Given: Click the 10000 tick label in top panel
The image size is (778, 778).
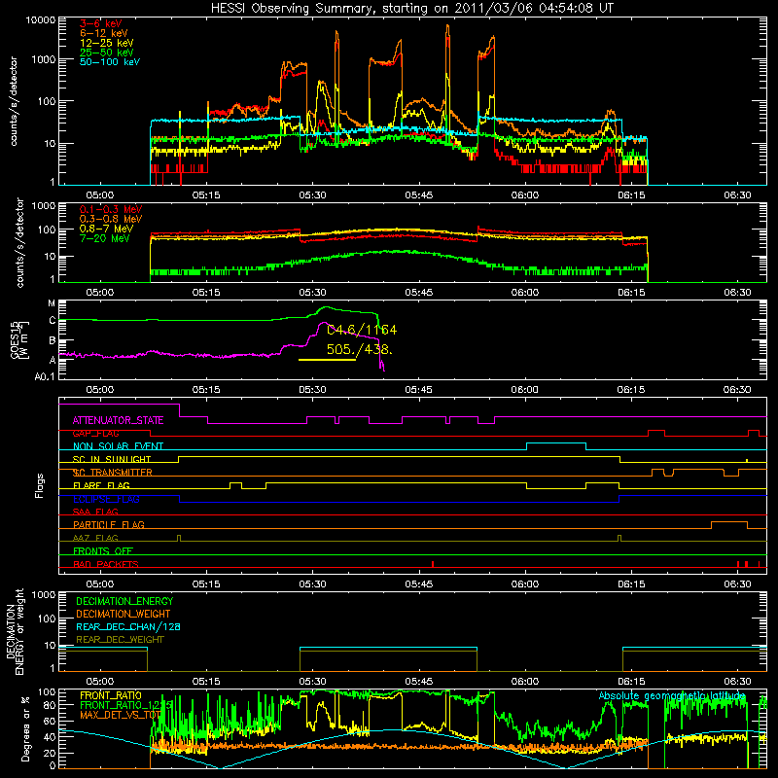Looking at the screenshot, I should coord(40,20).
